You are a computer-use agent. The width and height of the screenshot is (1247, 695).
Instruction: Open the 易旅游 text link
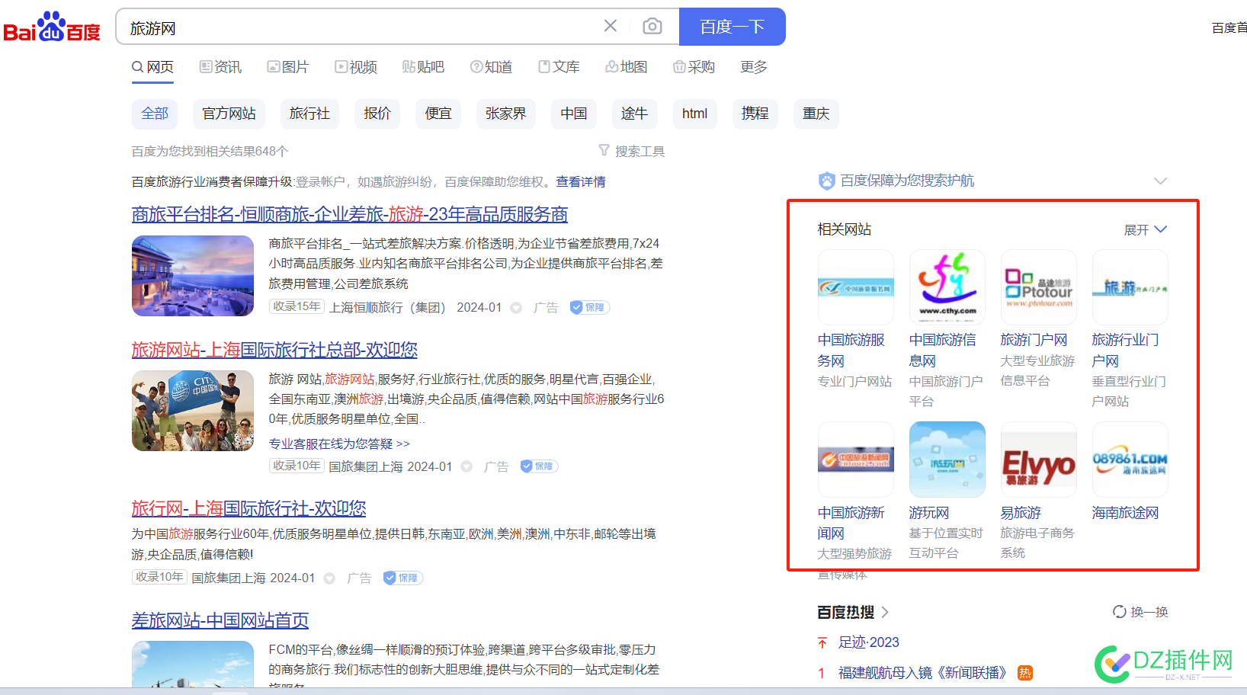pyautogui.click(x=1021, y=513)
